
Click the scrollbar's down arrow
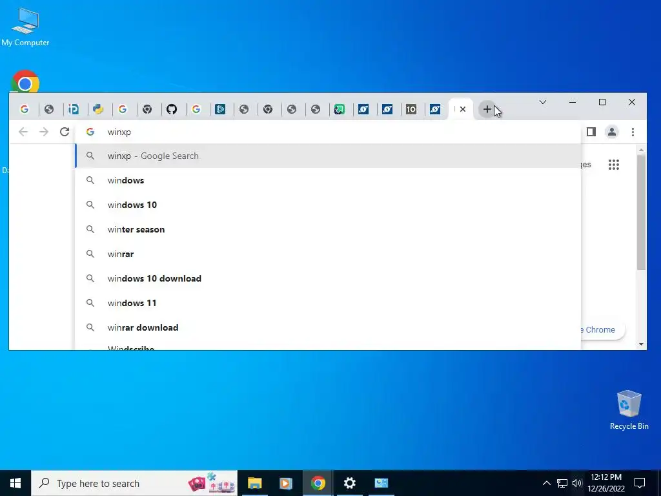click(641, 344)
